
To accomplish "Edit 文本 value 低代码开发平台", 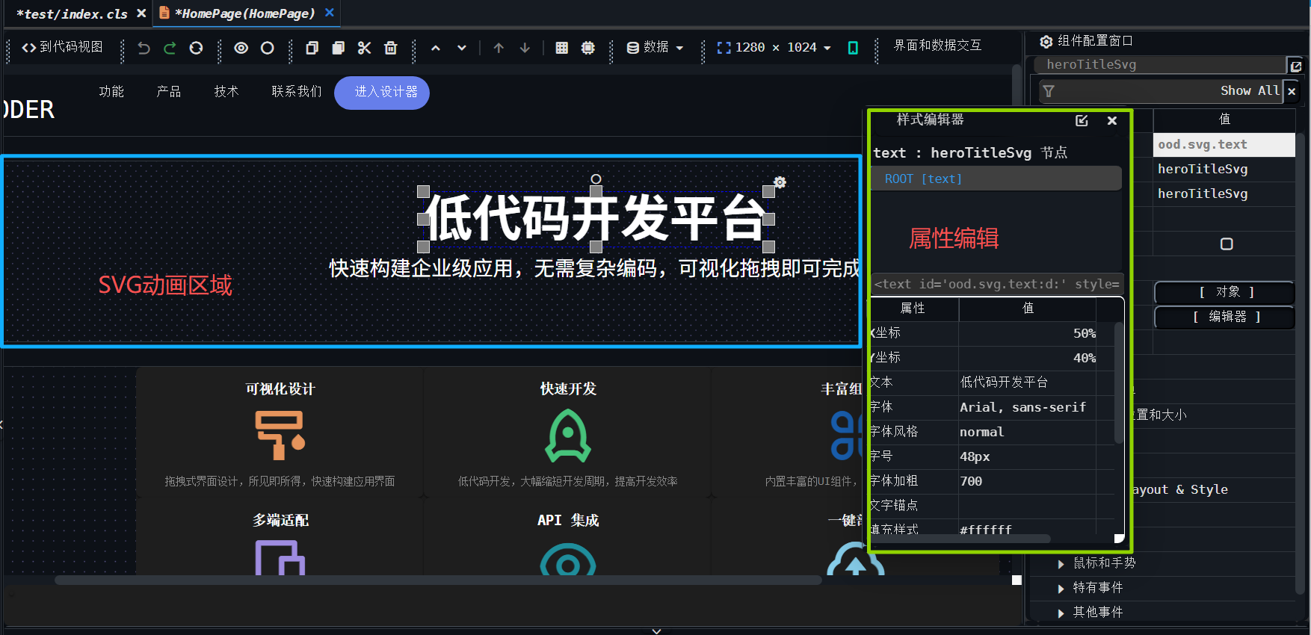I will click(x=1028, y=382).
